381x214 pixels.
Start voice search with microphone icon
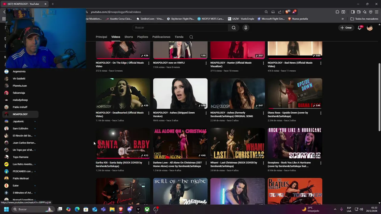[x=246, y=28]
